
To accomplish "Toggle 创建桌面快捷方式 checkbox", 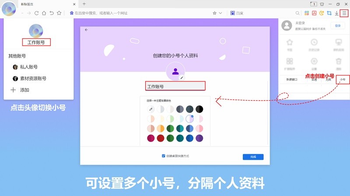I will tap(163, 156).
